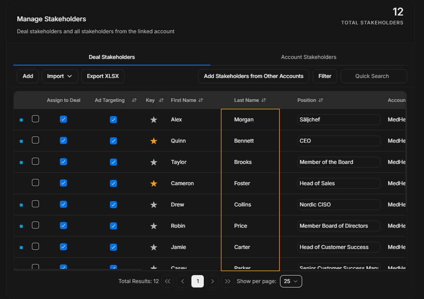Edit the Member of the Board position field
Viewport: 424px width, 299px height.
(x=339, y=162)
